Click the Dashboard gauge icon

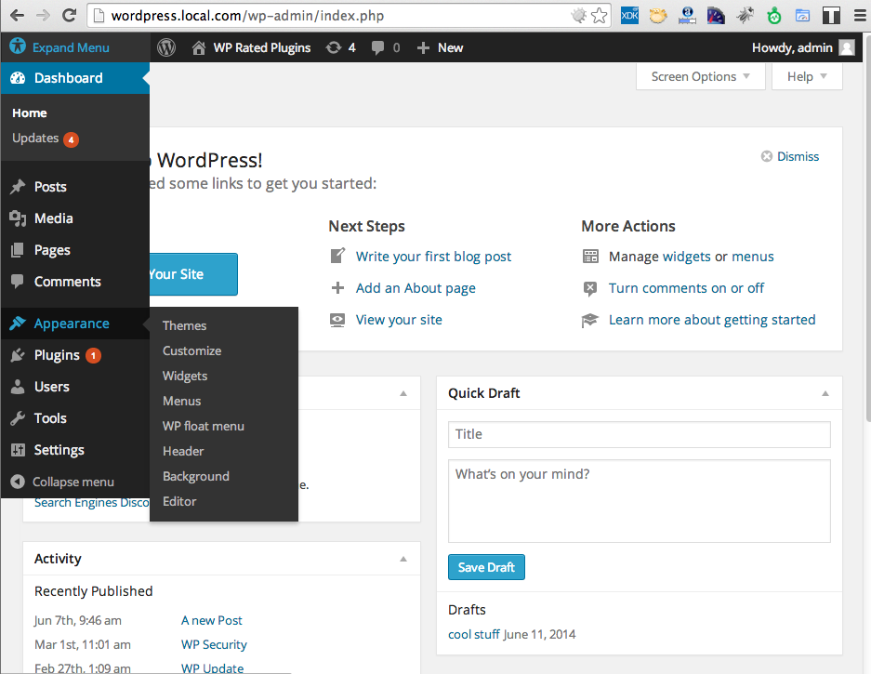18,78
